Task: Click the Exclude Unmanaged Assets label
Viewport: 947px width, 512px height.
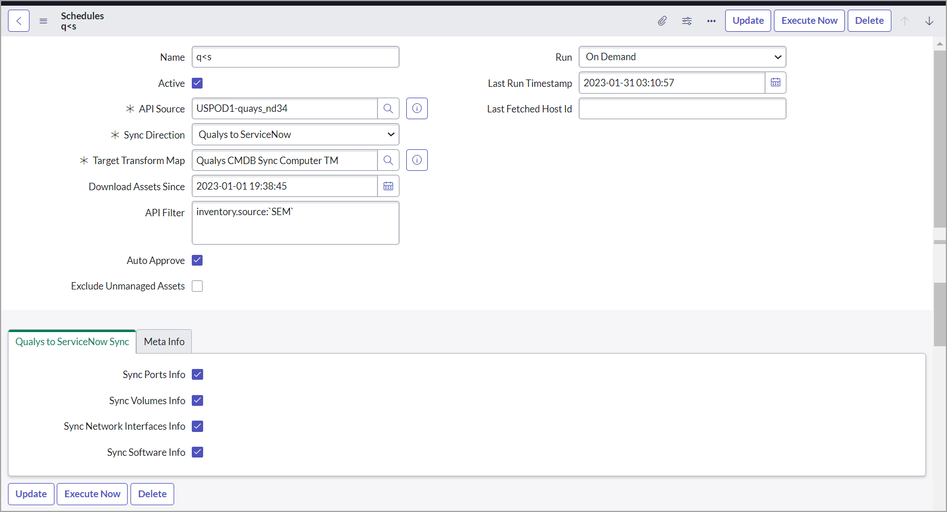Action: tap(128, 286)
